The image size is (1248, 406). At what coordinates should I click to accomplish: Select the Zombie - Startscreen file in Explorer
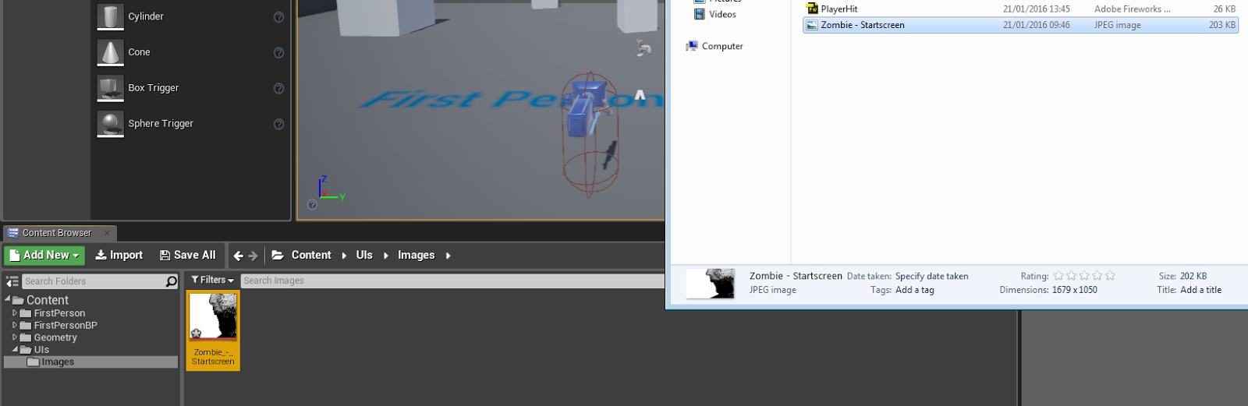(1020, 25)
